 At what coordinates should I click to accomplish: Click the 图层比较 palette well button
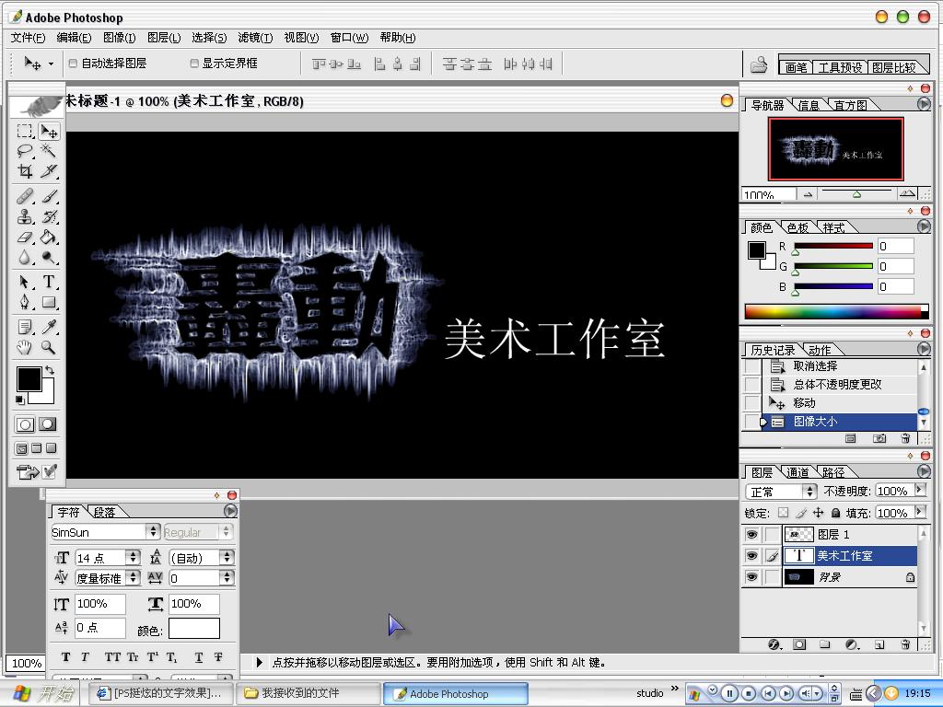893,67
